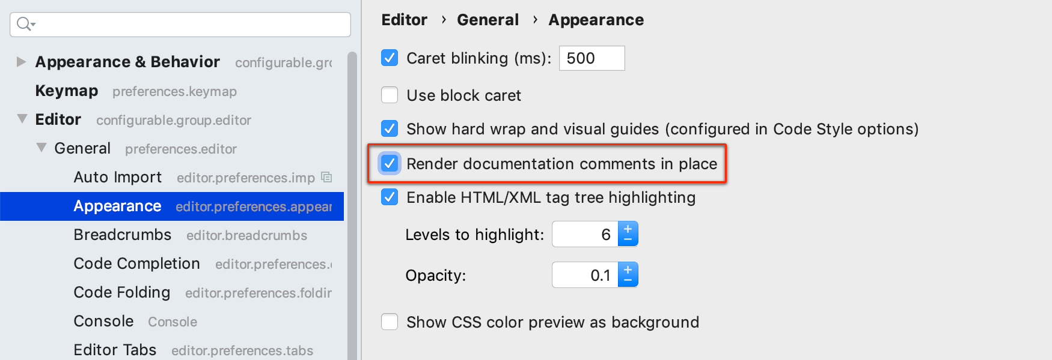
Task: Enable Show CSS color preview as background
Action: [390, 322]
